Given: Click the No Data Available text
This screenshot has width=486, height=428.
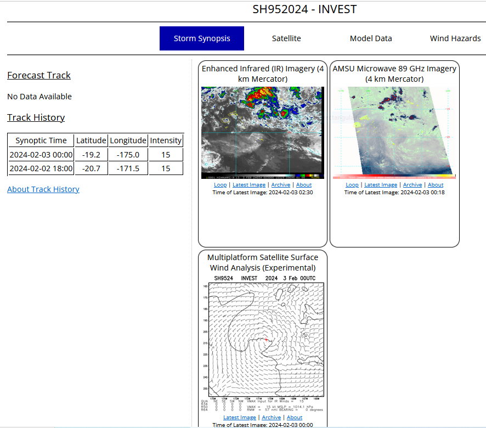Looking at the screenshot, I should tap(39, 97).
